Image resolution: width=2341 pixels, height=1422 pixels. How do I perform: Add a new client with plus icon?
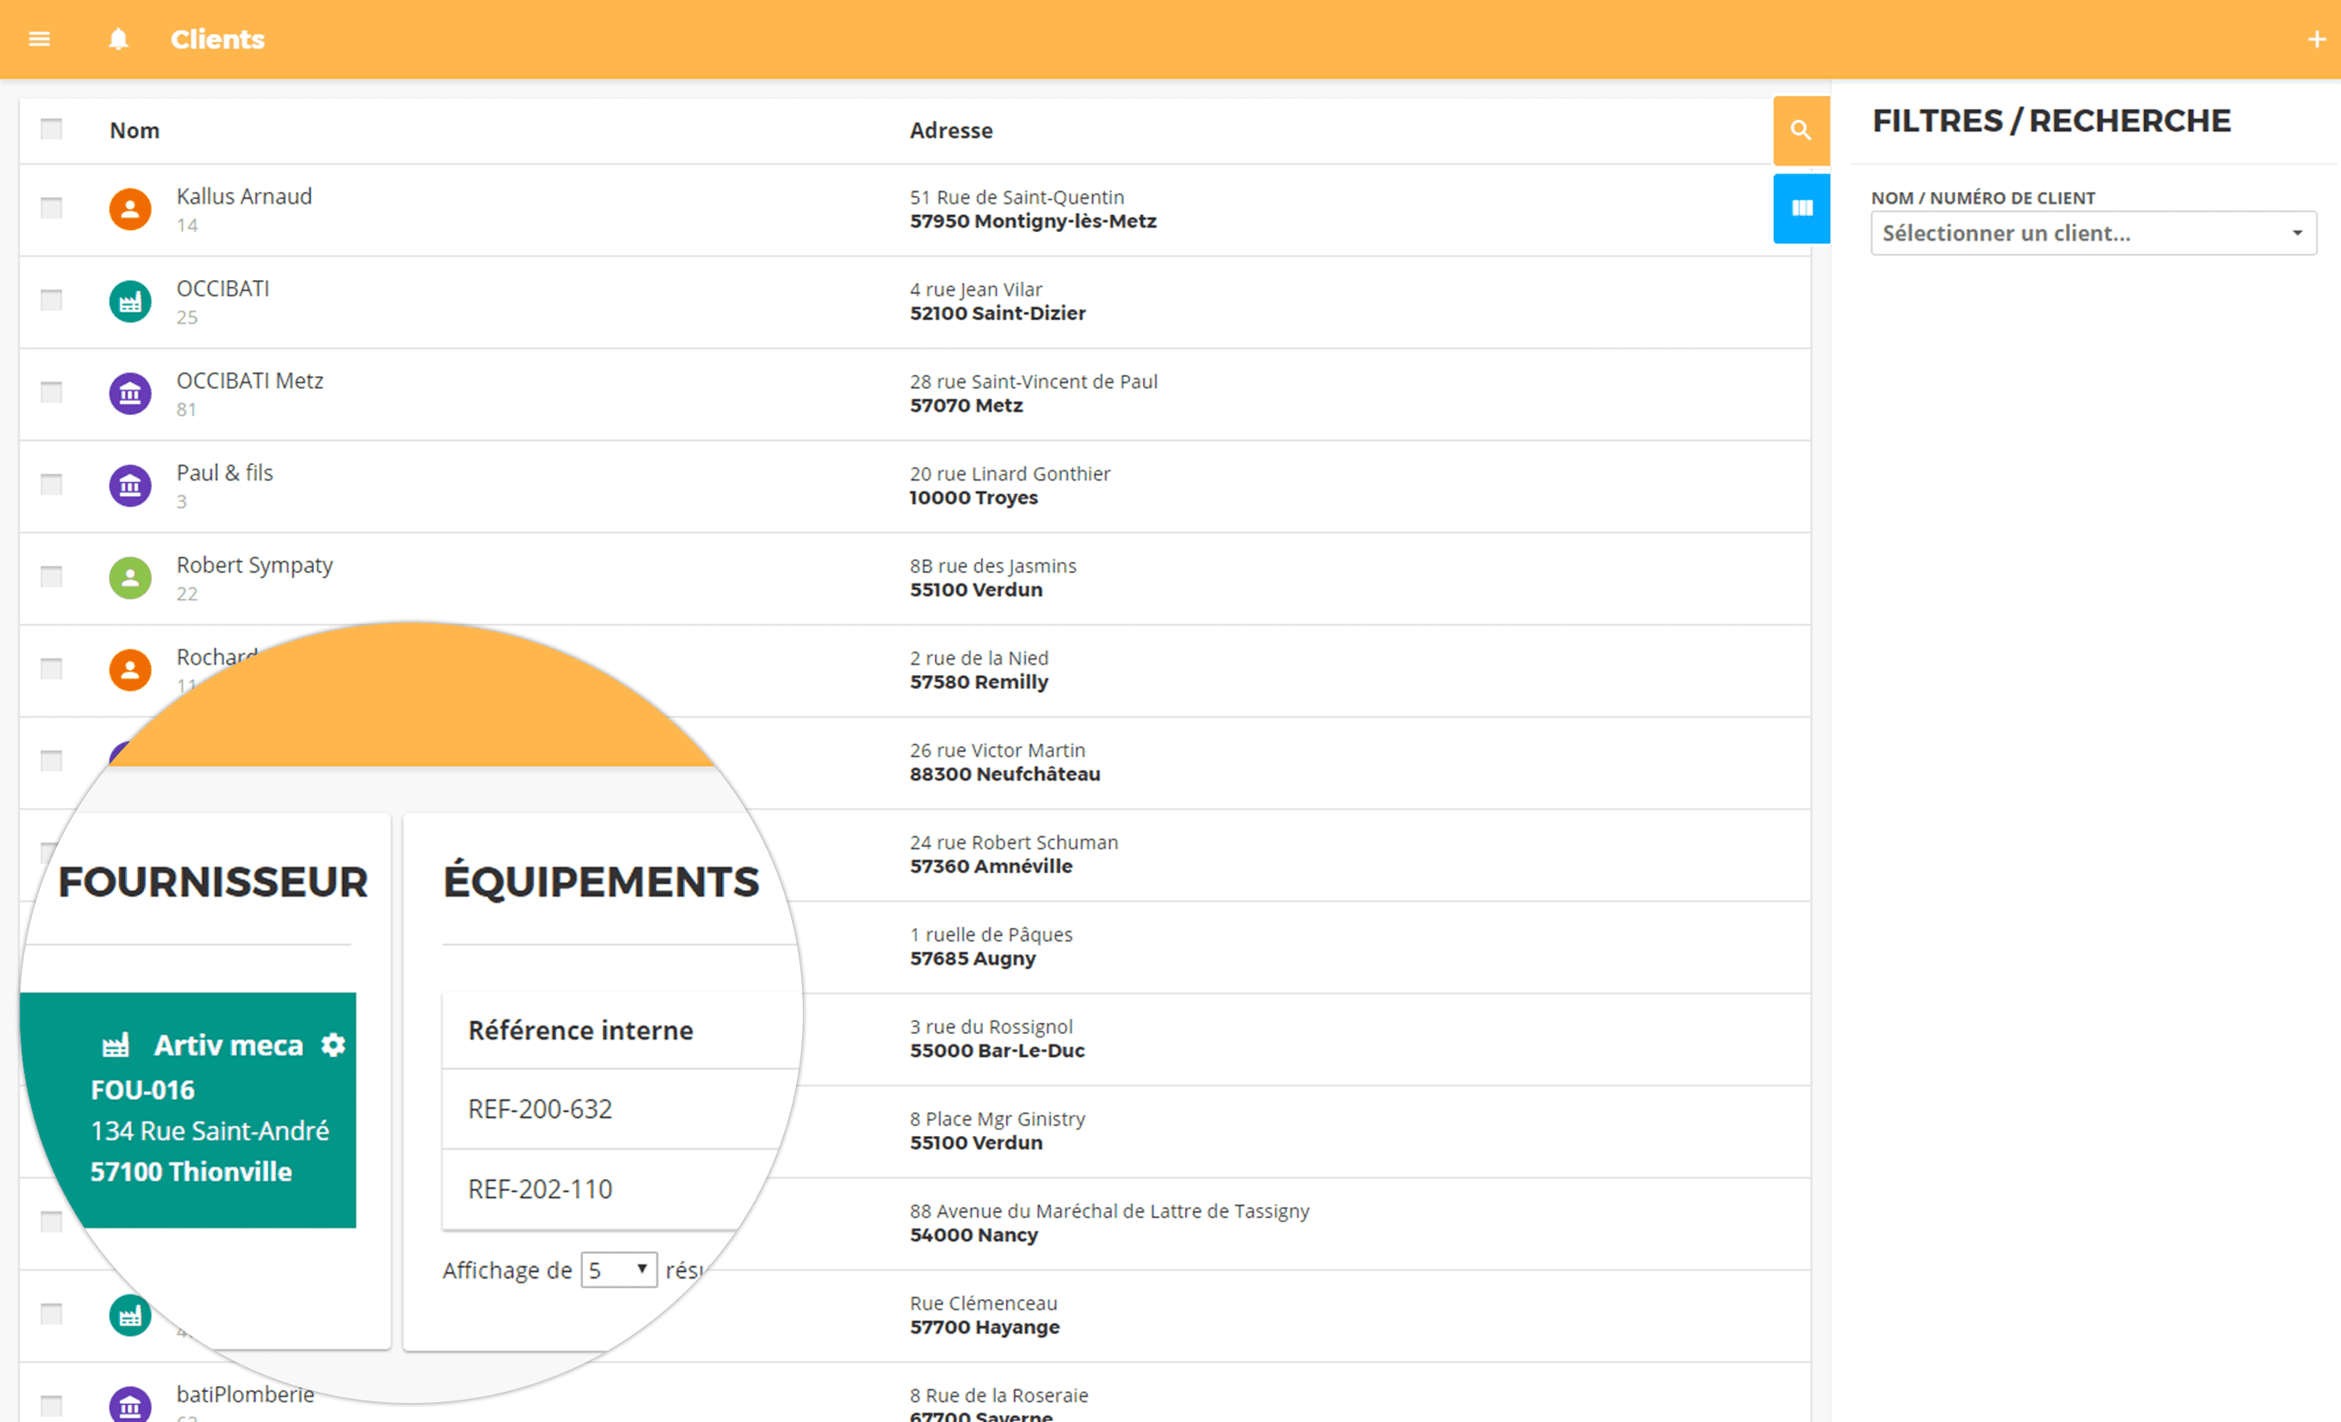[x=2315, y=39]
